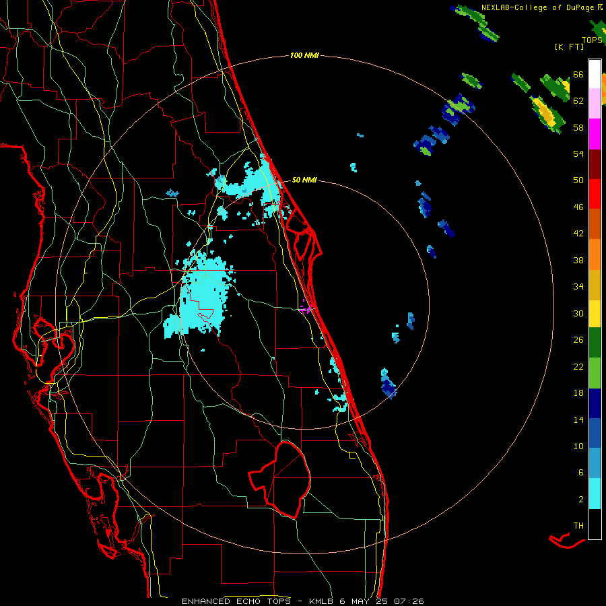This screenshot has width=606, height=606.
Task: Click the 6 MAY 25 date text
Action: point(364,601)
